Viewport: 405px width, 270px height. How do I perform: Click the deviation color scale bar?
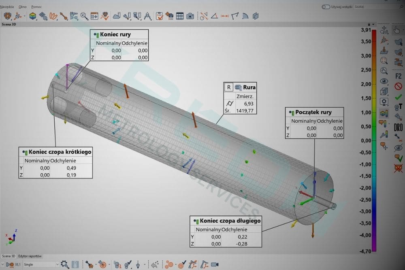(x=374, y=142)
